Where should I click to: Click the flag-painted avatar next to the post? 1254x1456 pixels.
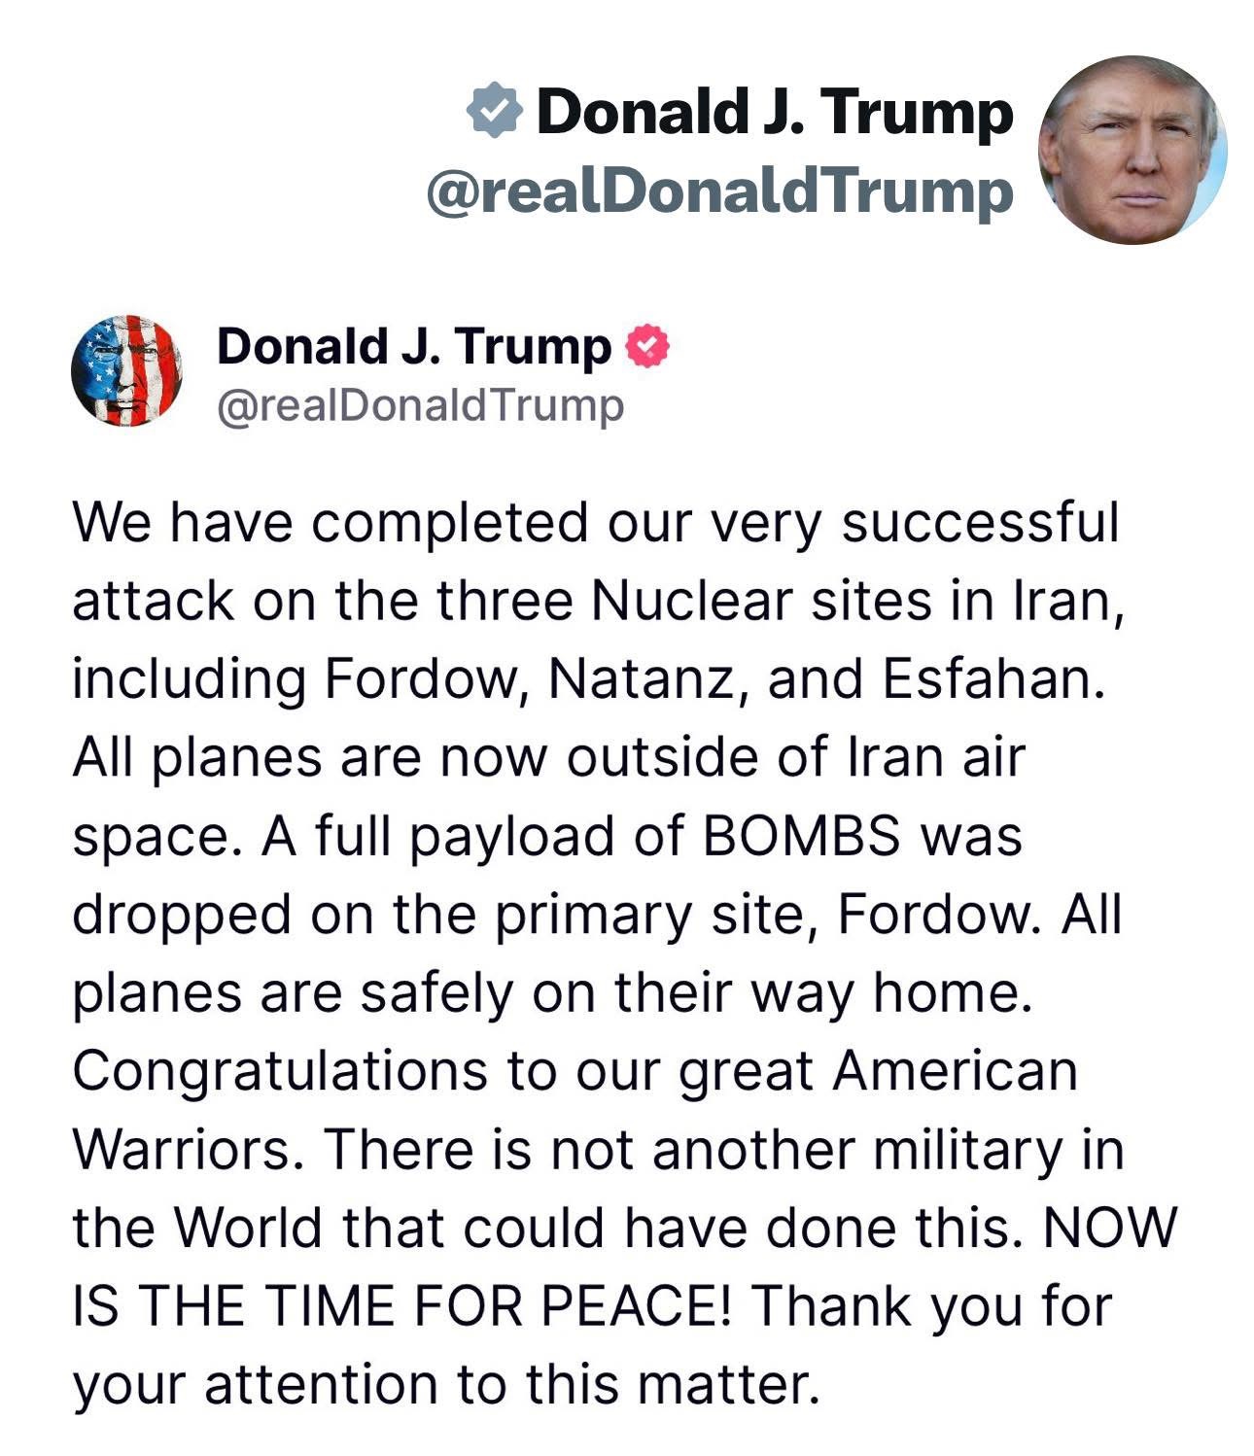pyautogui.click(x=127, y=370)
